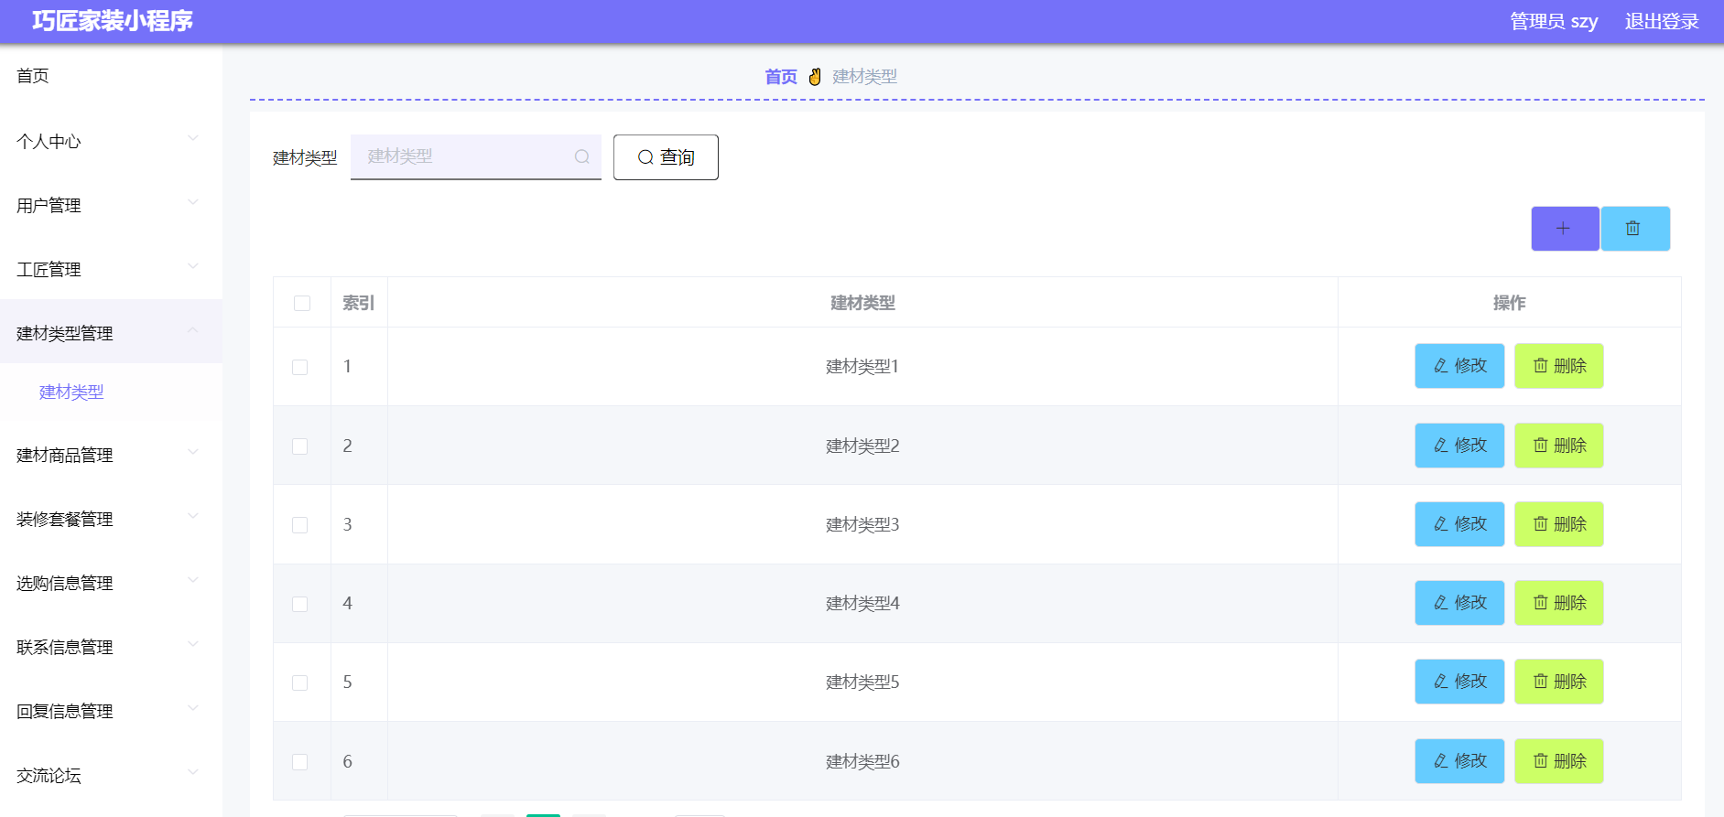The height and width of the screenshot is (817, 1724).
Task: Click the 建材类型5 table cell
Action: [862, 683]
